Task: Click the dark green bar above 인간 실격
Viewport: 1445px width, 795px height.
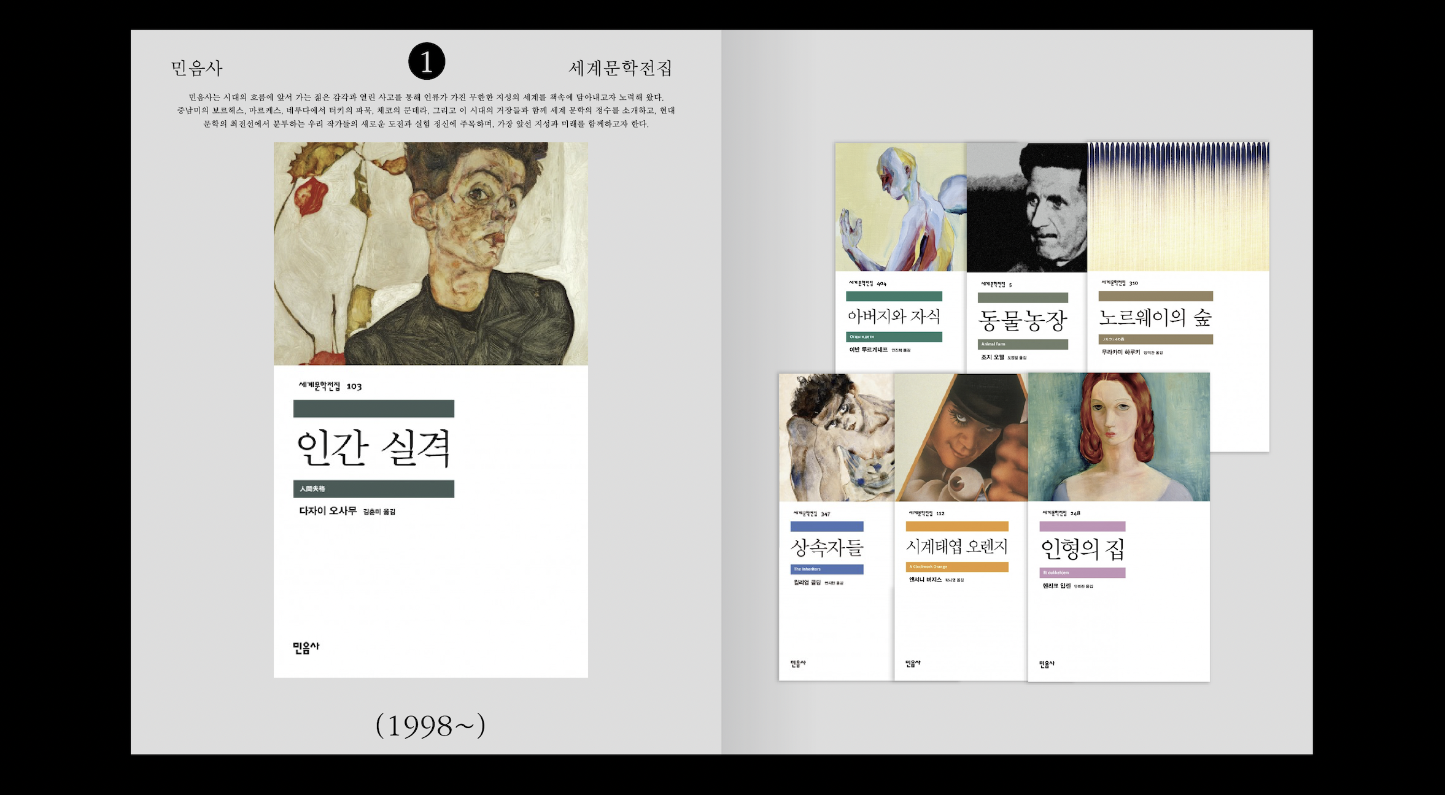Action: 374,409
